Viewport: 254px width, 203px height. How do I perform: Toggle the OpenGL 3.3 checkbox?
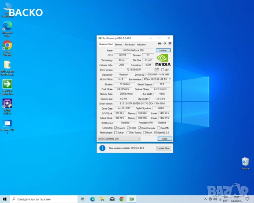155,132
